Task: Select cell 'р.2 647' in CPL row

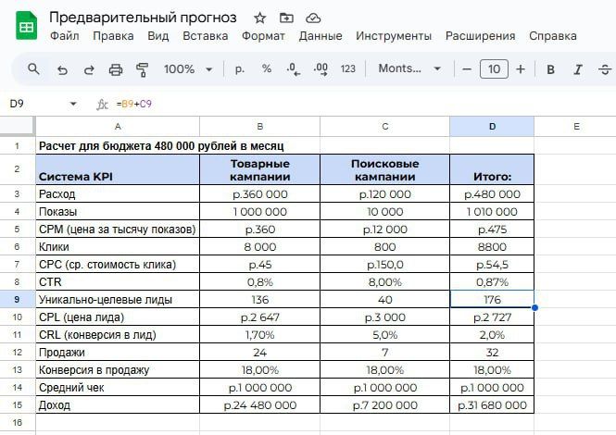Action: pos(259,317)
